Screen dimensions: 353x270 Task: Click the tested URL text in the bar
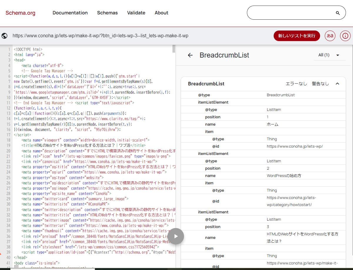tap(101, 36)
